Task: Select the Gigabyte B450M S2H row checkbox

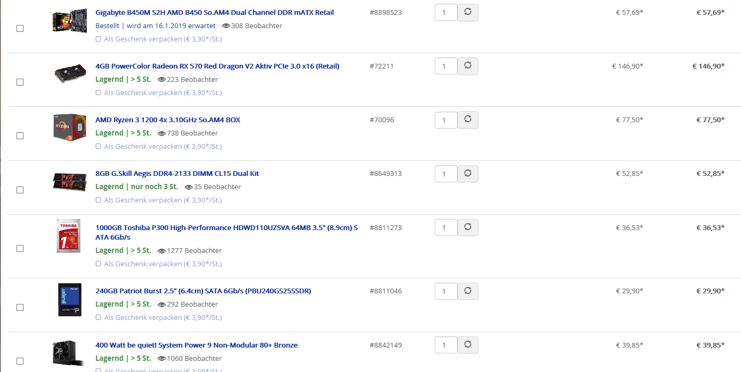Action: coord(20,29)
